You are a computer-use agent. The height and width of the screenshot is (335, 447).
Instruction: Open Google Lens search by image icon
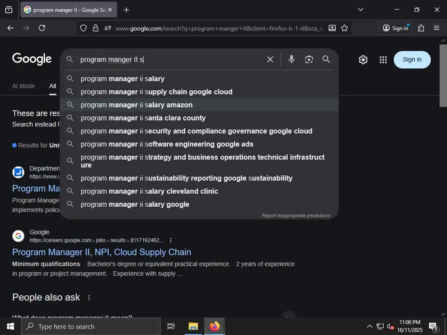point(309,59)
